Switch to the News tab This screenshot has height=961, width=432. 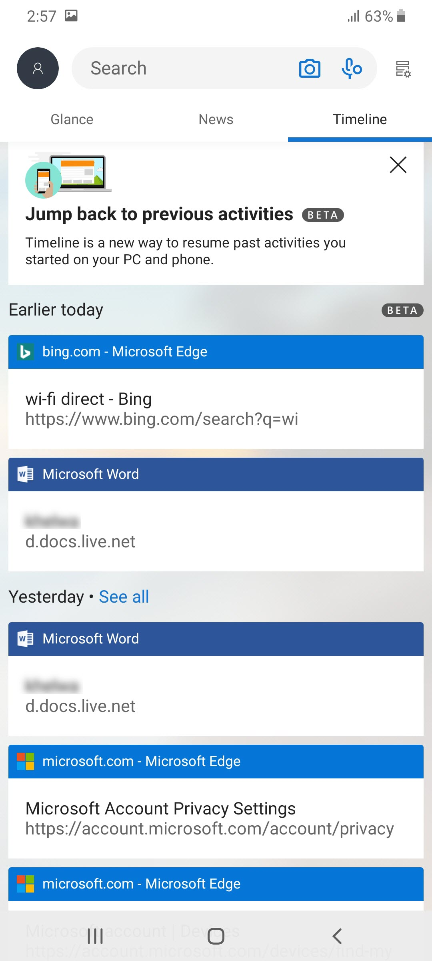pyautogui.click(x=216, y=119)
